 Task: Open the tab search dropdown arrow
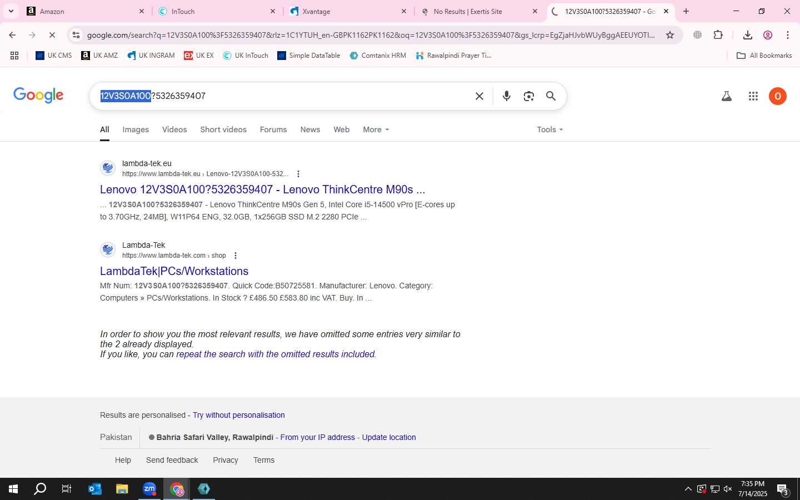[x=11, y=11]
